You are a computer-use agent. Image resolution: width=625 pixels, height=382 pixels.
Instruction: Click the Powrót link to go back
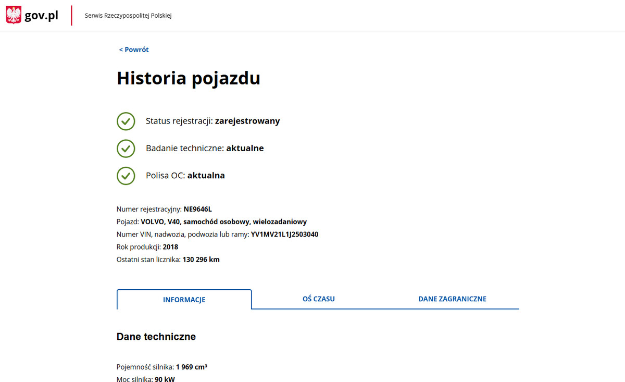(x=133, y=49)
